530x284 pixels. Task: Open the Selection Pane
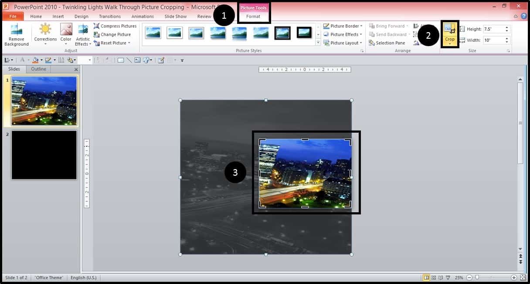pyautogui.click(x=387, y=43)
